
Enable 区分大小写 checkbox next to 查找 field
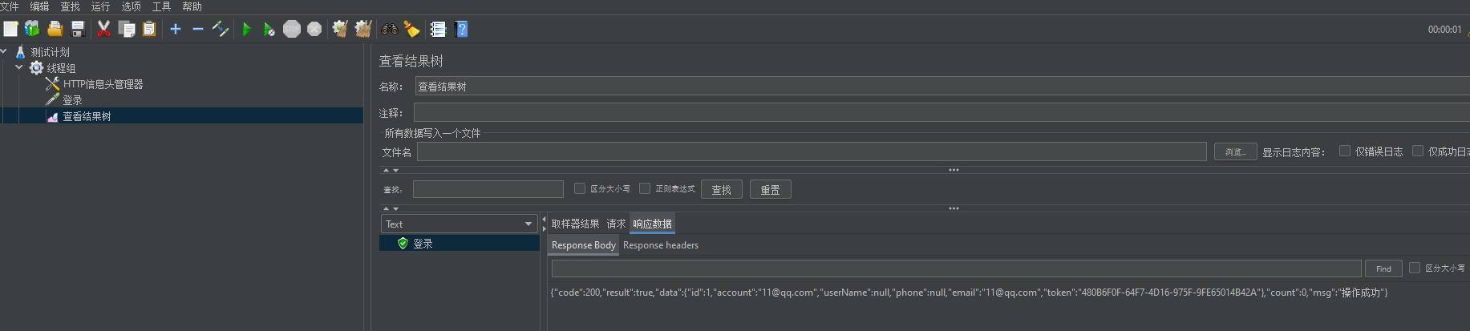click(580, 188)
